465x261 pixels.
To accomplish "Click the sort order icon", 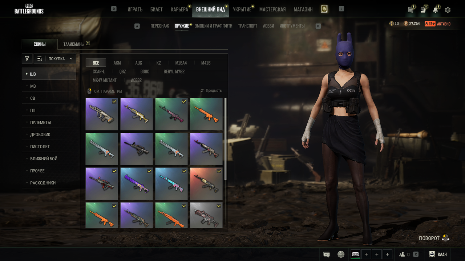I will coord(40,58).
